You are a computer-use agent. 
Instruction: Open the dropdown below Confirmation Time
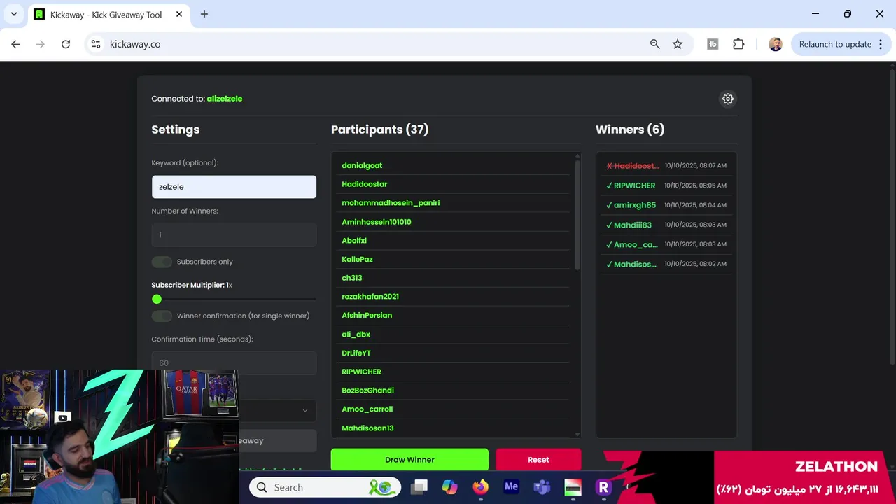pos(277,411)
